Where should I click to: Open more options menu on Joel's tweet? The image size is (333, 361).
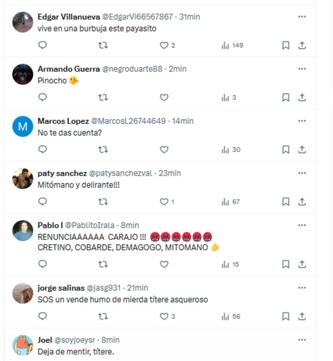pyautogui.click(x=302, y=340)
